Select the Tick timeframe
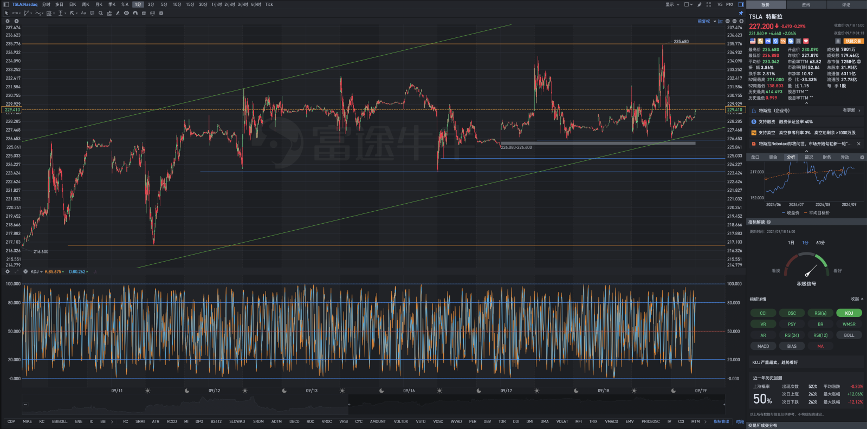The width and height of the screenshot is (867, 429). [269, 4]
